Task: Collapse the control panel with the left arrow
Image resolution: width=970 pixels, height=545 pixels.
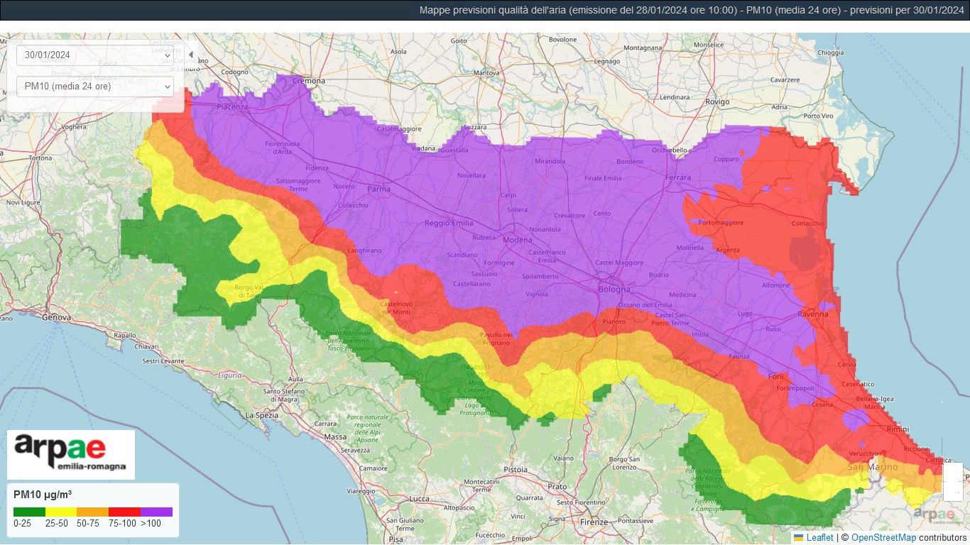Action: [190, 55]
